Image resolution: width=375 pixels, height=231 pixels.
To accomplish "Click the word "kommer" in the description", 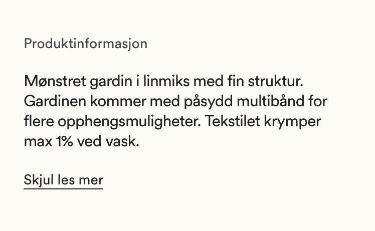I will (118, 101).
